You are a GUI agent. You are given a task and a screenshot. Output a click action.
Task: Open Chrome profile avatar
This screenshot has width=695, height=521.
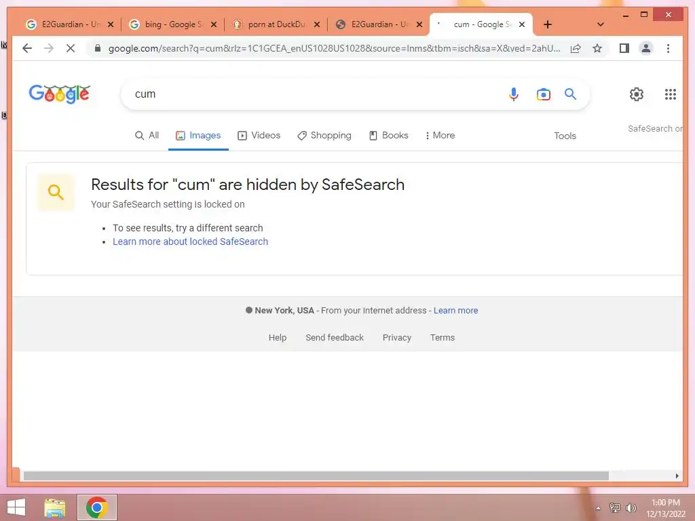[x=646, y=48]
